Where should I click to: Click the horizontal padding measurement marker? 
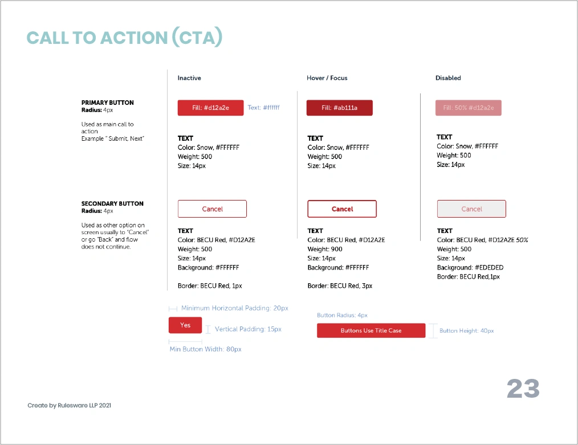[x=173, y=308]
